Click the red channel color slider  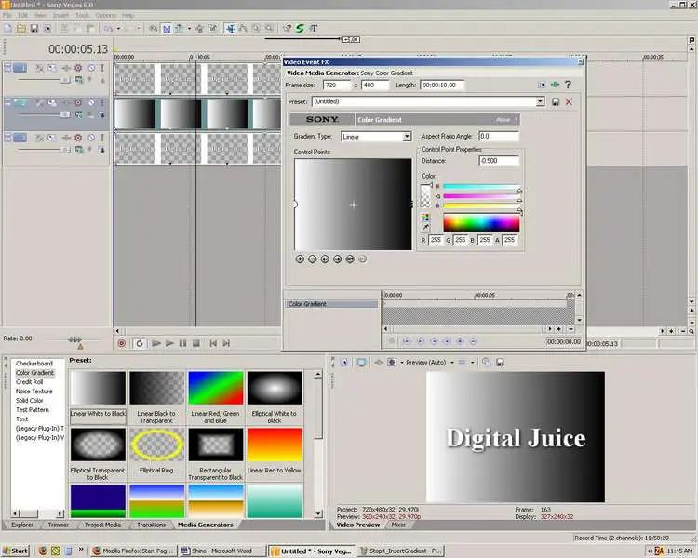481,187
